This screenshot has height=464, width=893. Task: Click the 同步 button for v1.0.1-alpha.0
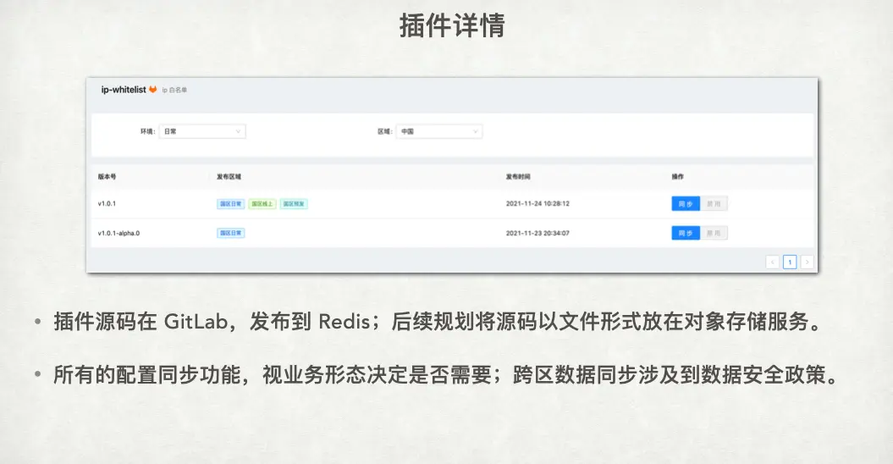[x=686, y=233]
